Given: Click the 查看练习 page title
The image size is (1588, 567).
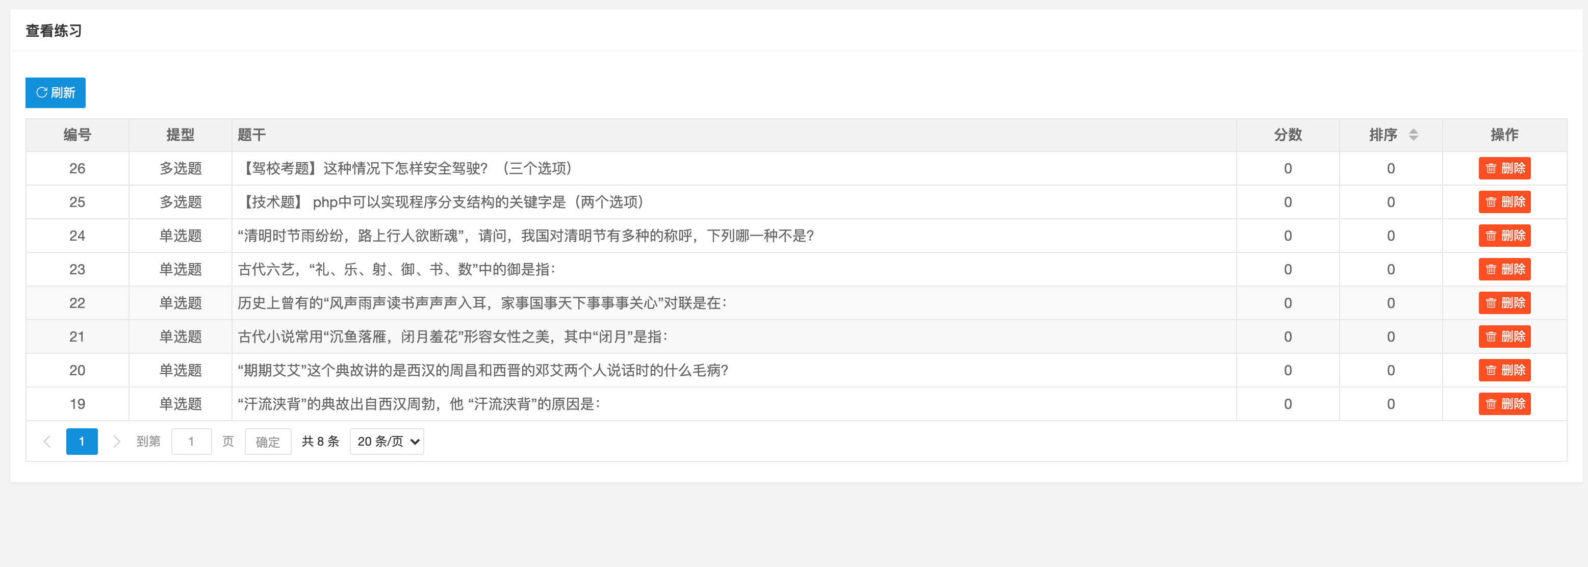Looking at the screenshot, I should click(54, 31).
